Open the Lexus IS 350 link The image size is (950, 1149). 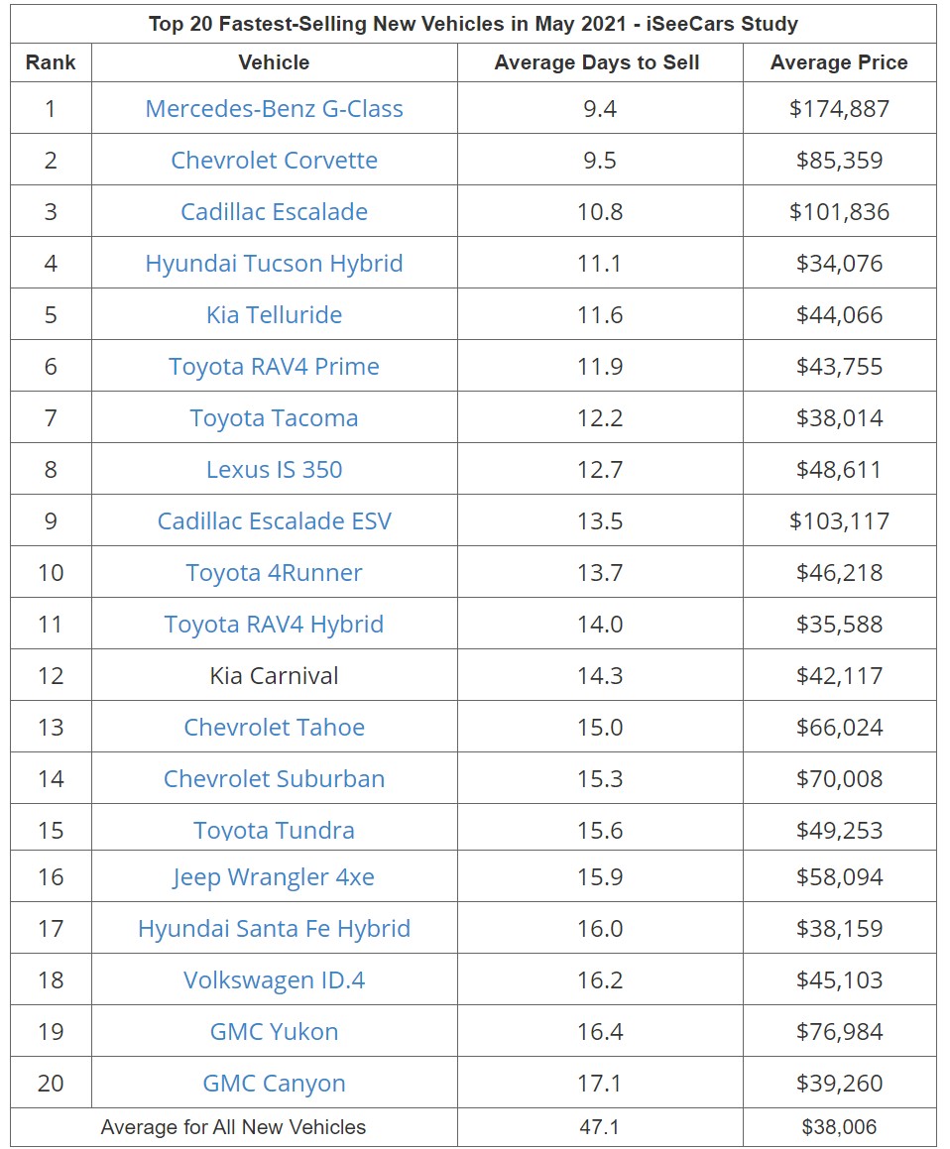[274, 470]
